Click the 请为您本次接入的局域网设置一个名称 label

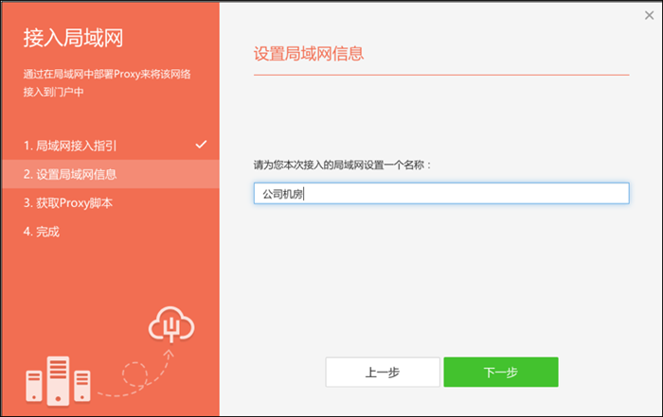[343, 165]
